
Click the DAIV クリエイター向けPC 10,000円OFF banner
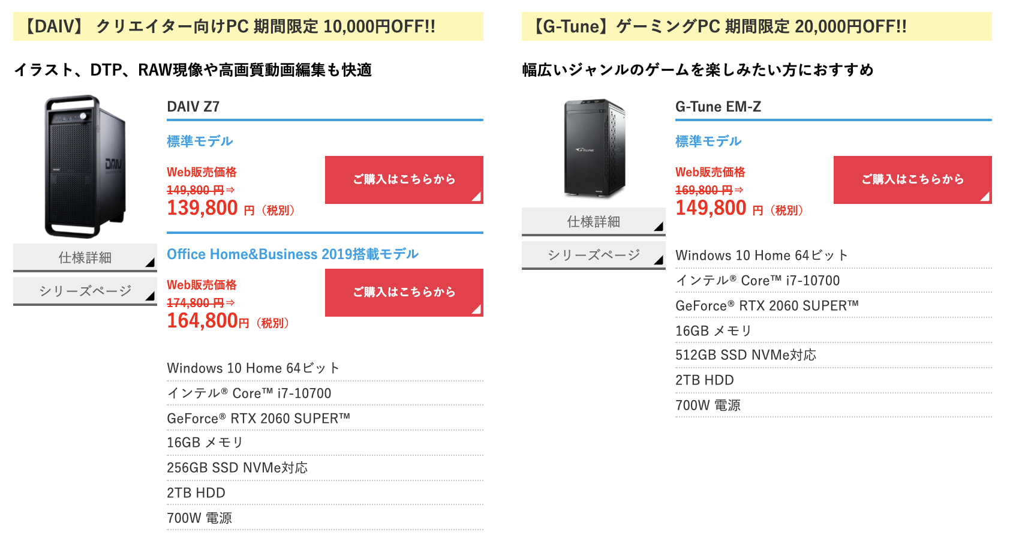[x=248, y=26]
